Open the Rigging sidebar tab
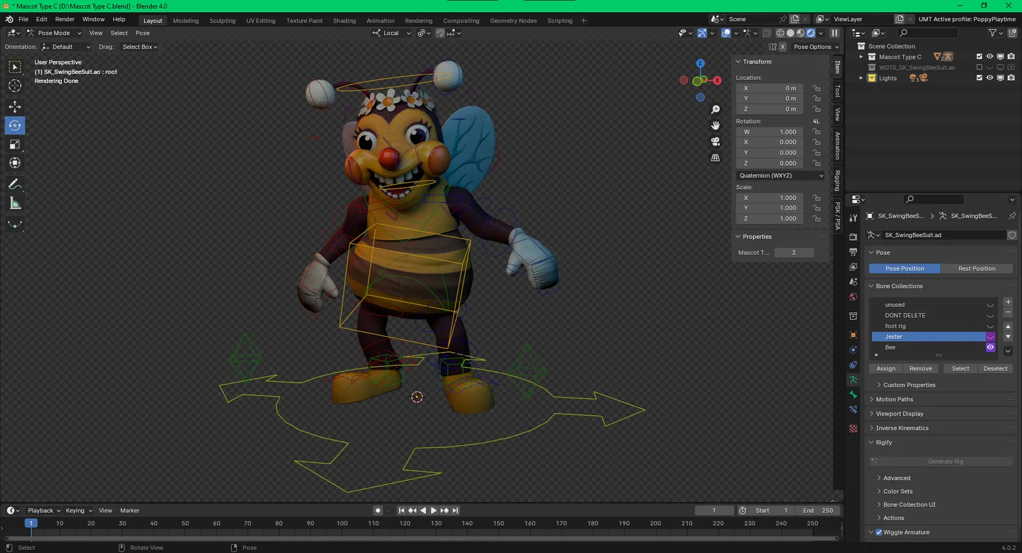Screen dimensions: 1022x553 pyautogui.click(x=837, y=181)
